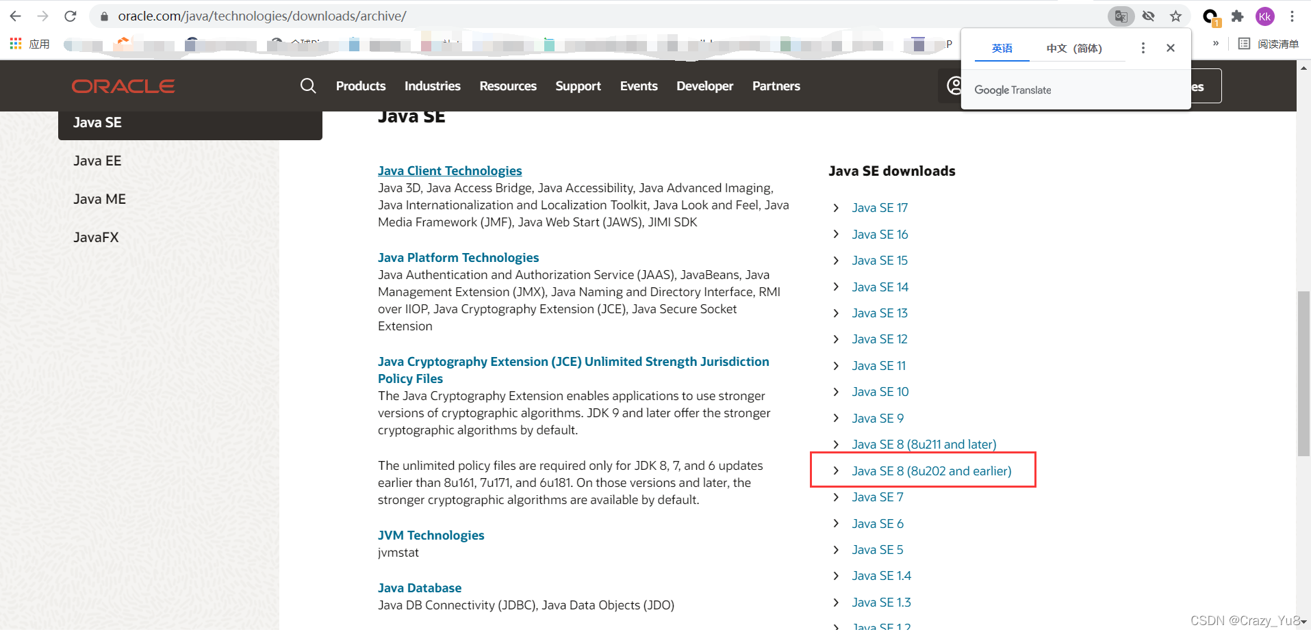Viewport: 1311px width, 634px height.
Task: Click the chevron beside Java SE 12
Action: [836, 339]
